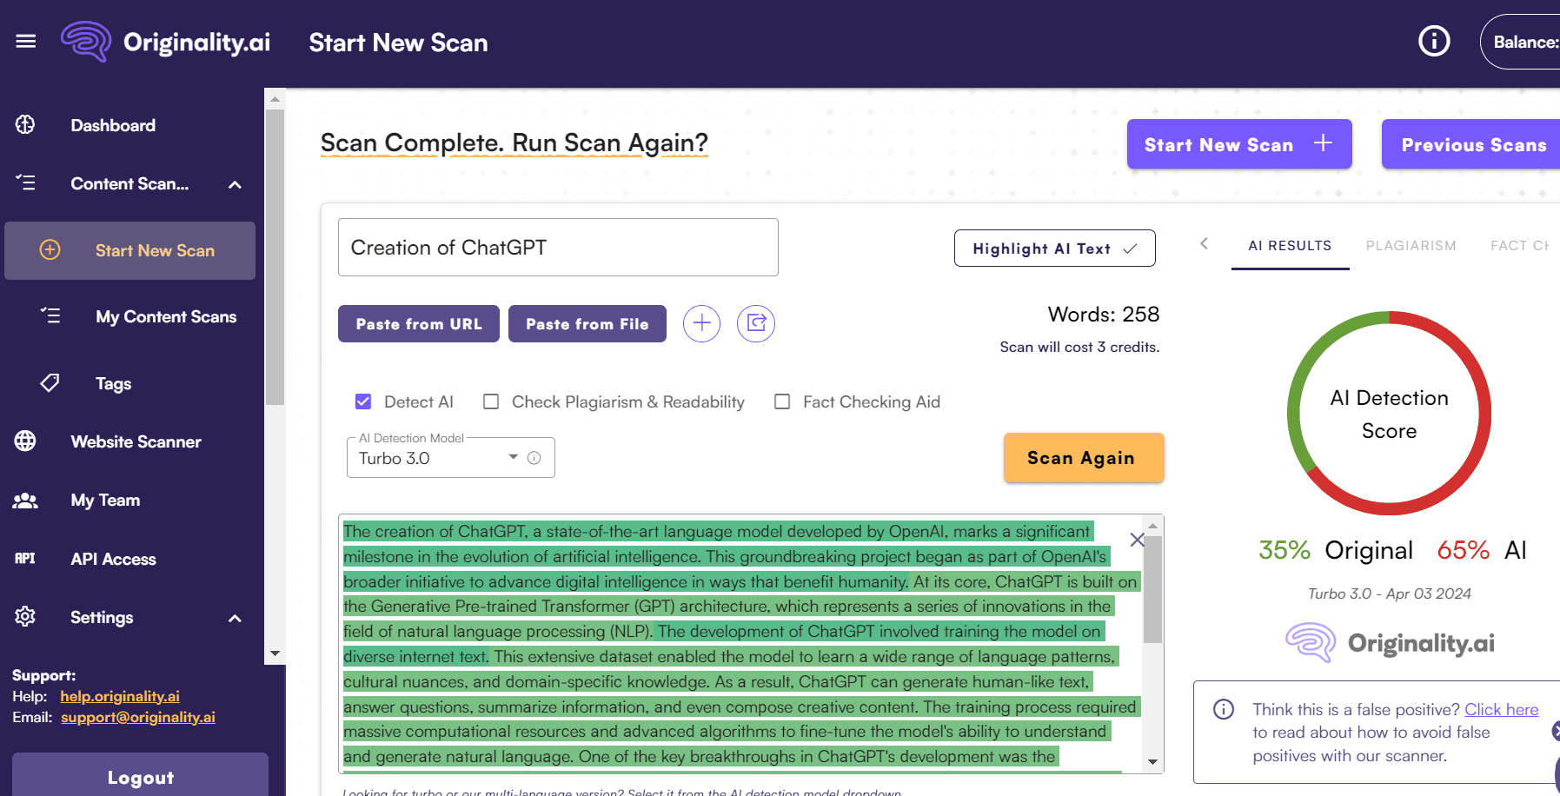Click the info icon in header

pyautogui.click(x=1434, y=41)
